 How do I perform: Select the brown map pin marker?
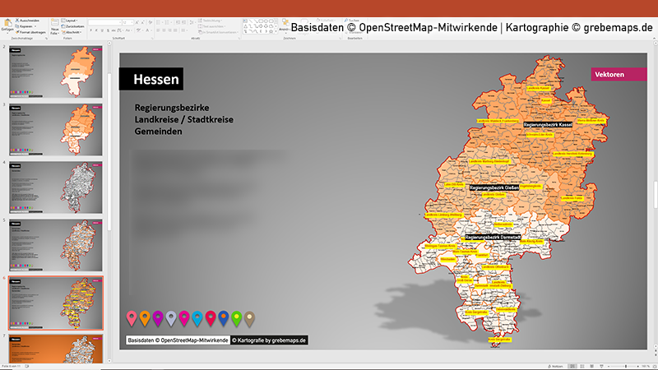[x=249, y=318]
